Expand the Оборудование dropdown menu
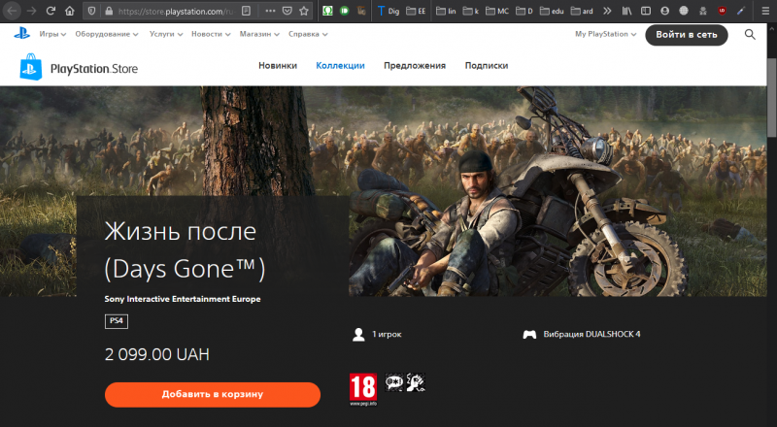This screenshot has height=427, width=777. click(109, 34)
